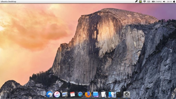Open the green system monitor indicator
This screenshot has width=176, height=99.
tap(141, 2)
